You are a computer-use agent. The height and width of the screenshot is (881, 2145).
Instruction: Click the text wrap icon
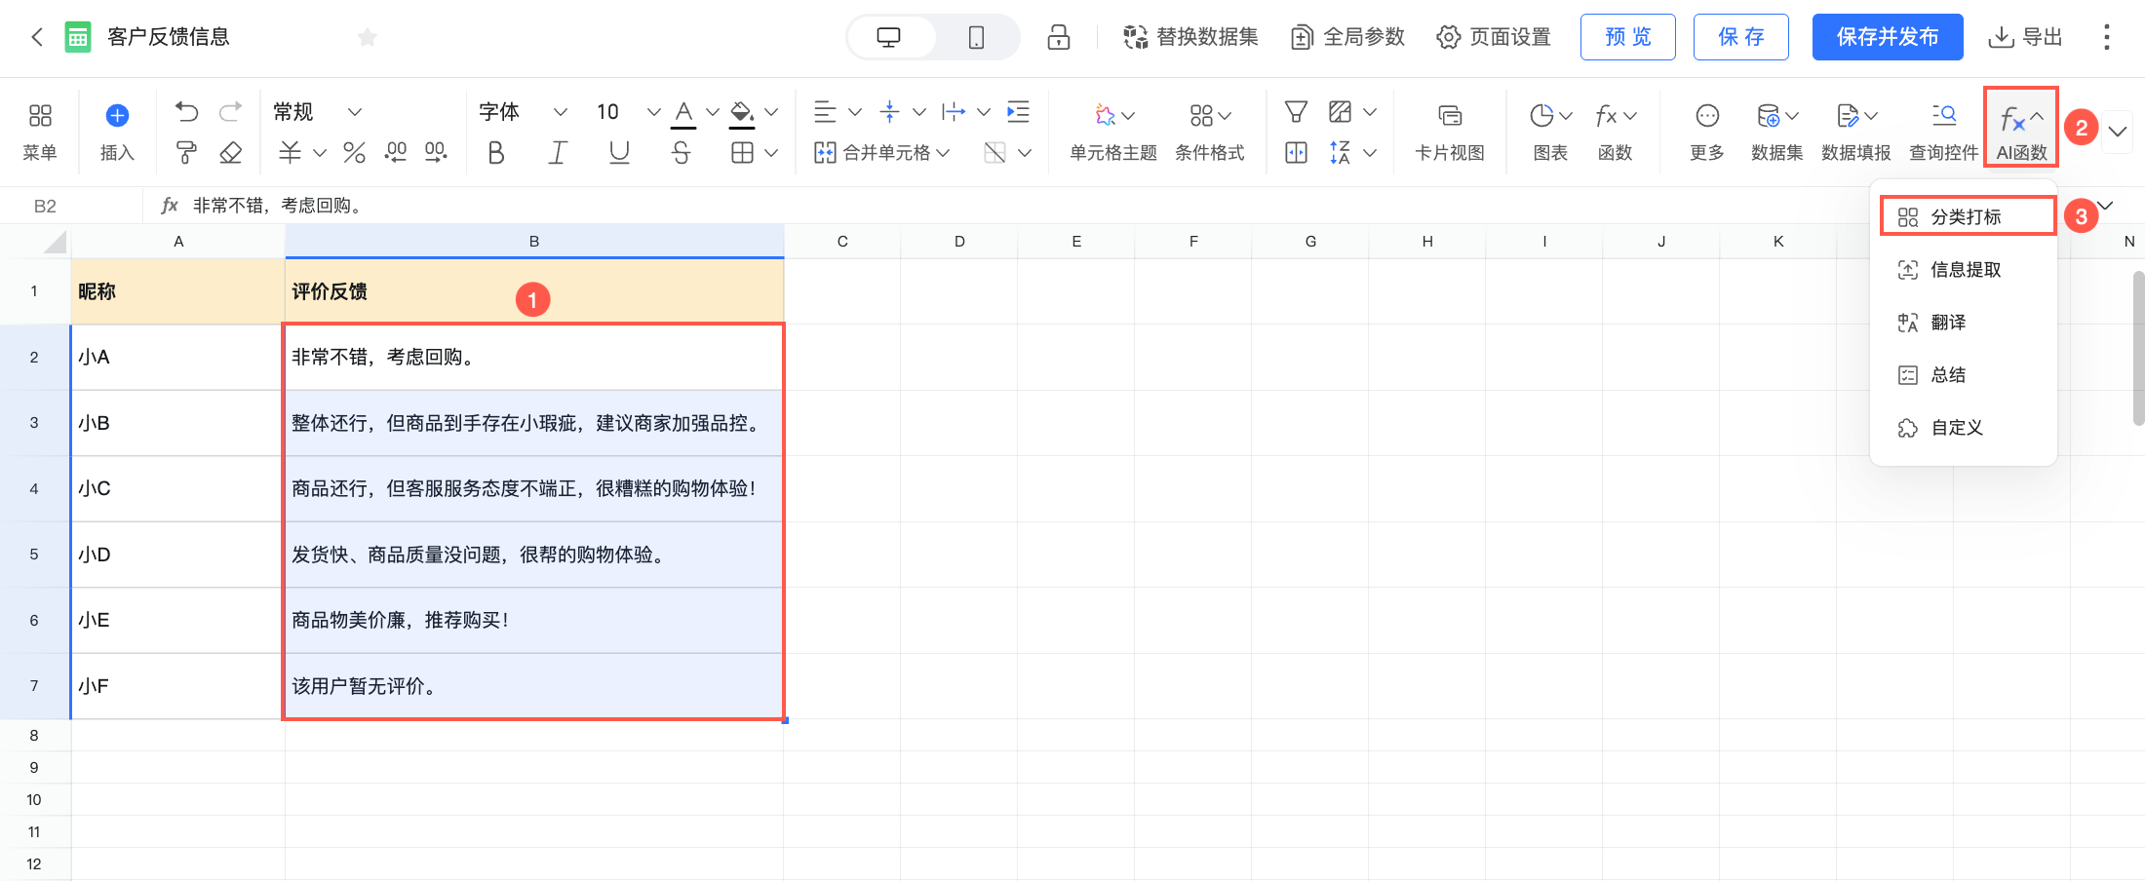click(954, 112)
